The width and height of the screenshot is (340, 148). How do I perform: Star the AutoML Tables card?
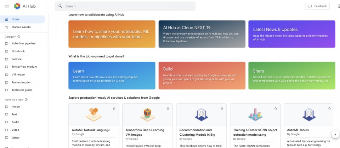(329, 108)
